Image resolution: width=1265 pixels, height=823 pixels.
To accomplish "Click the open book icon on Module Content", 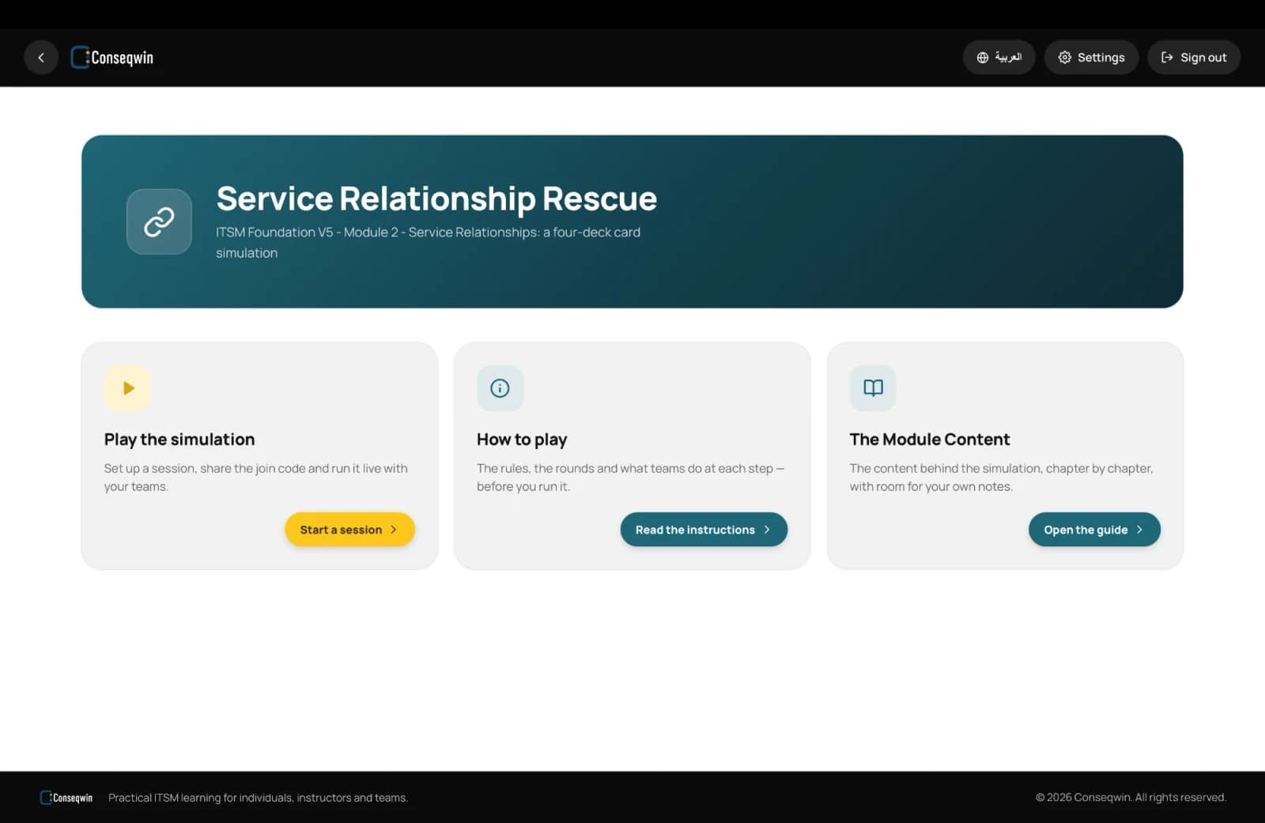I will pos(873,388).
